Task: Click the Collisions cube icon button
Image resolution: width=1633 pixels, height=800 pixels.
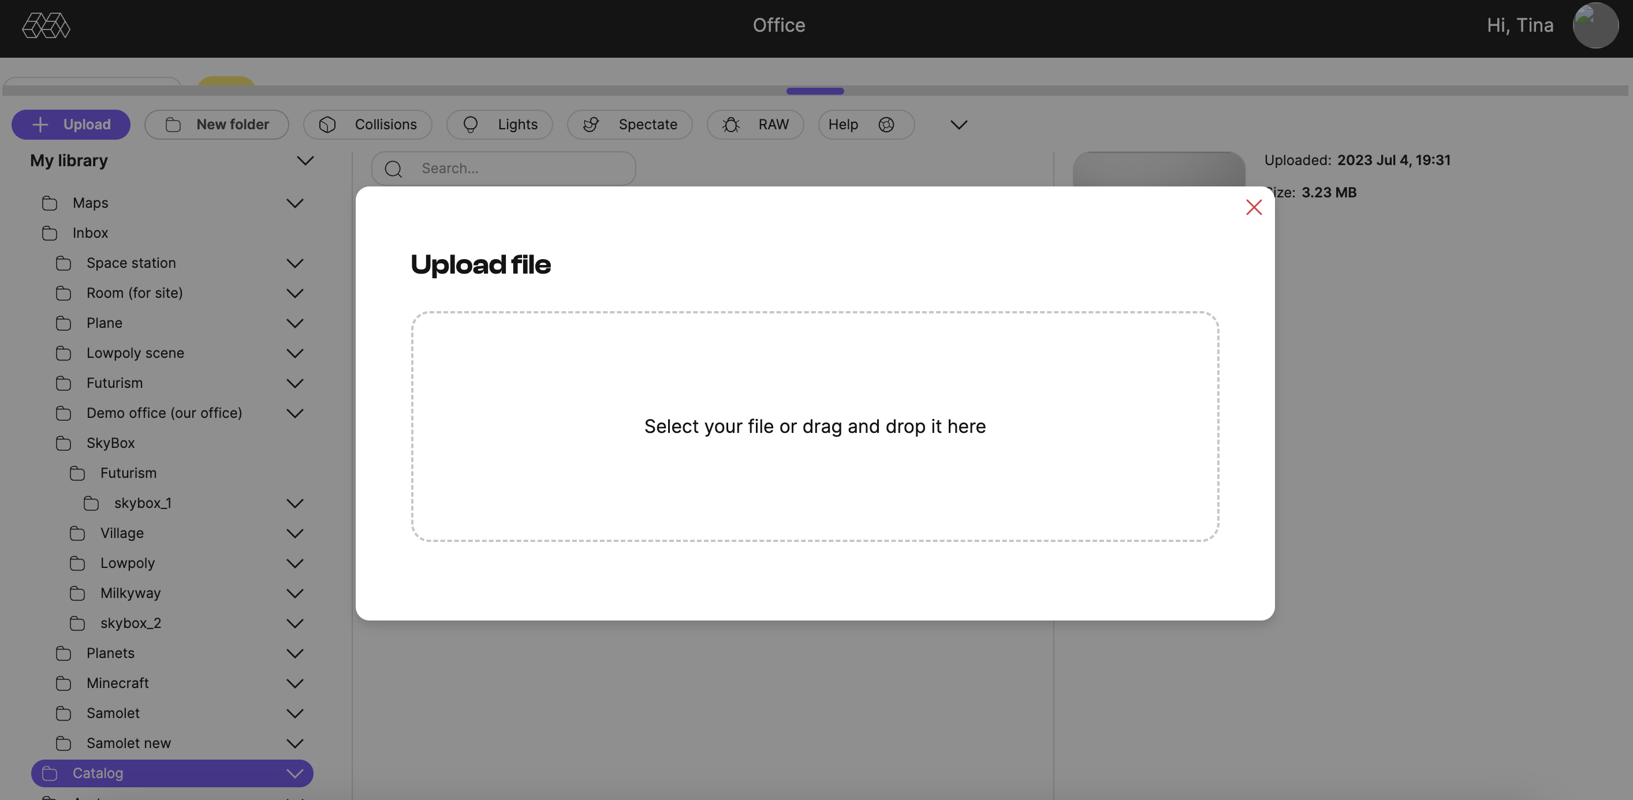Action: coord(368,124)
